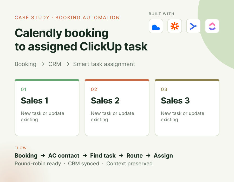Click "Assign" flow step
Image resolution: width=234 pixels, height=182 pixels.
coord(163,155)
